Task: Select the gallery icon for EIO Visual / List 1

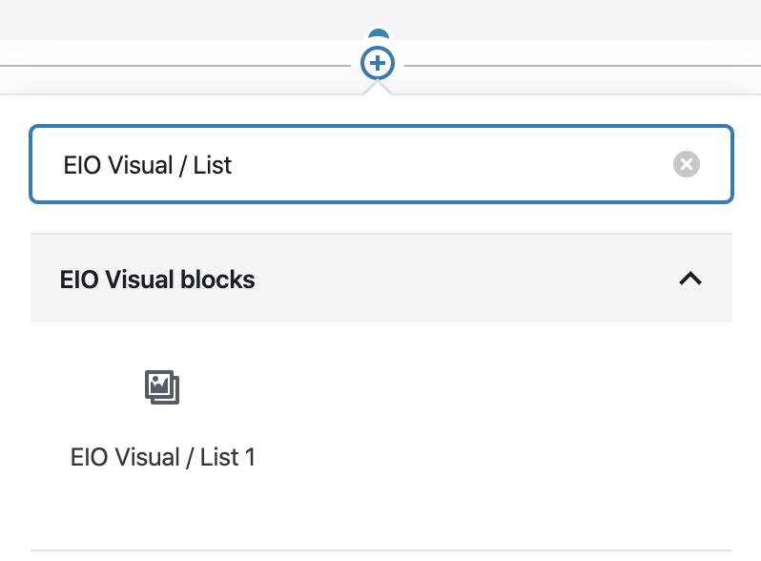Action: (x=162, y=387)
